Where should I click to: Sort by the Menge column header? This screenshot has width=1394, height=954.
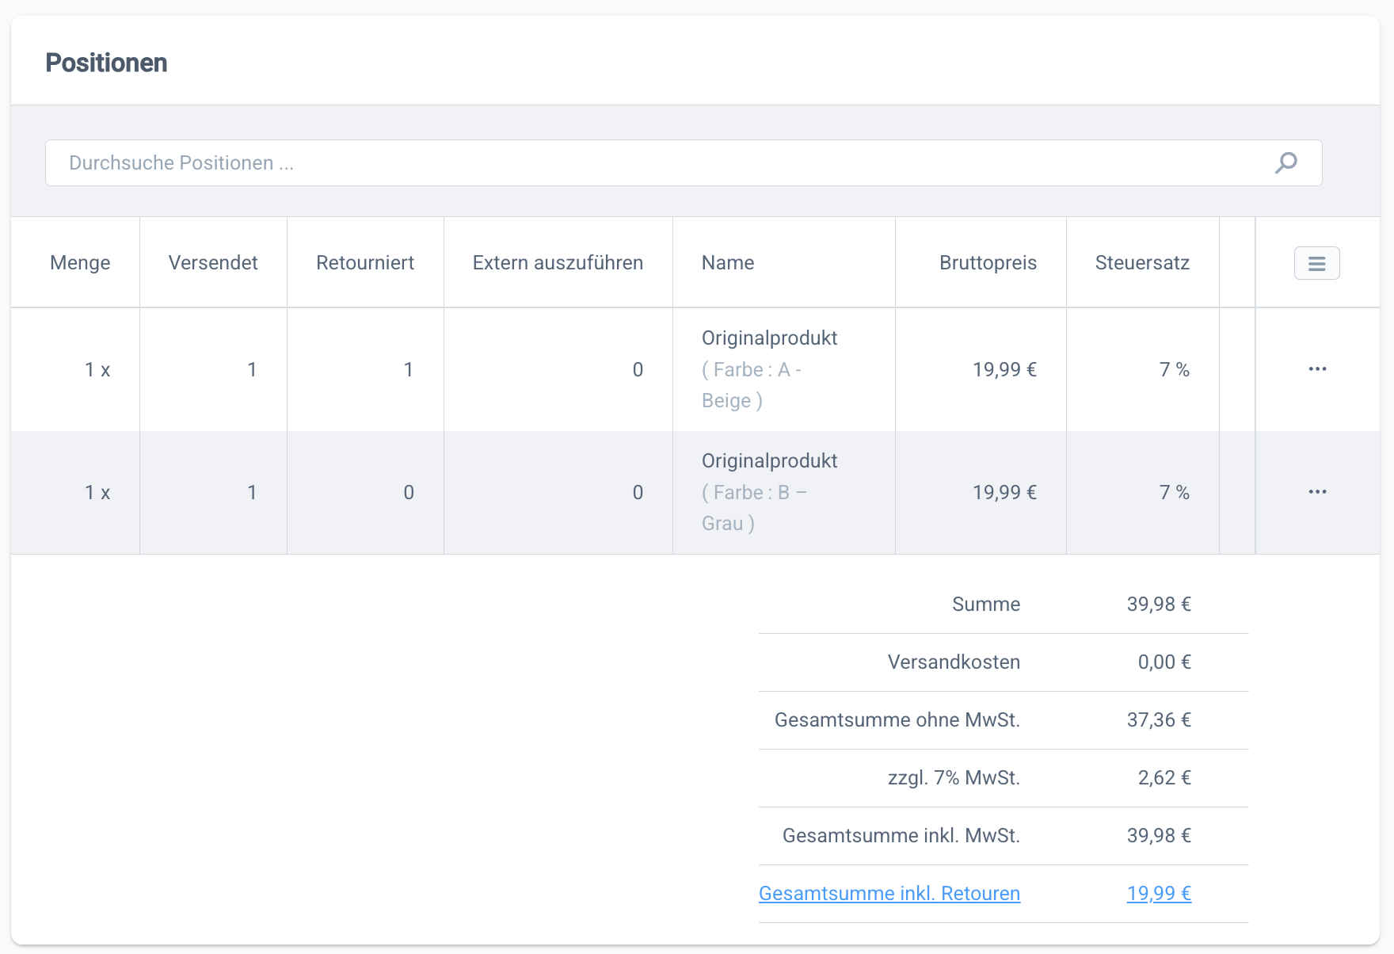80,263
